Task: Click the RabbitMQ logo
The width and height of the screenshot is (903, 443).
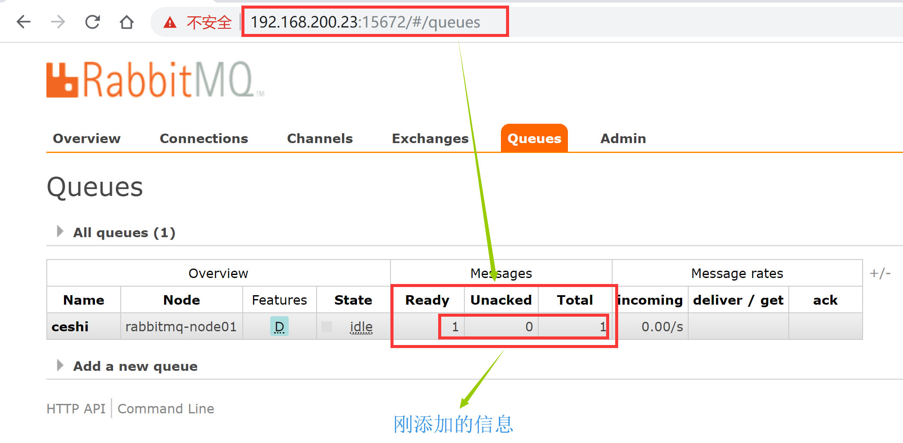Action: click(155, 79)
